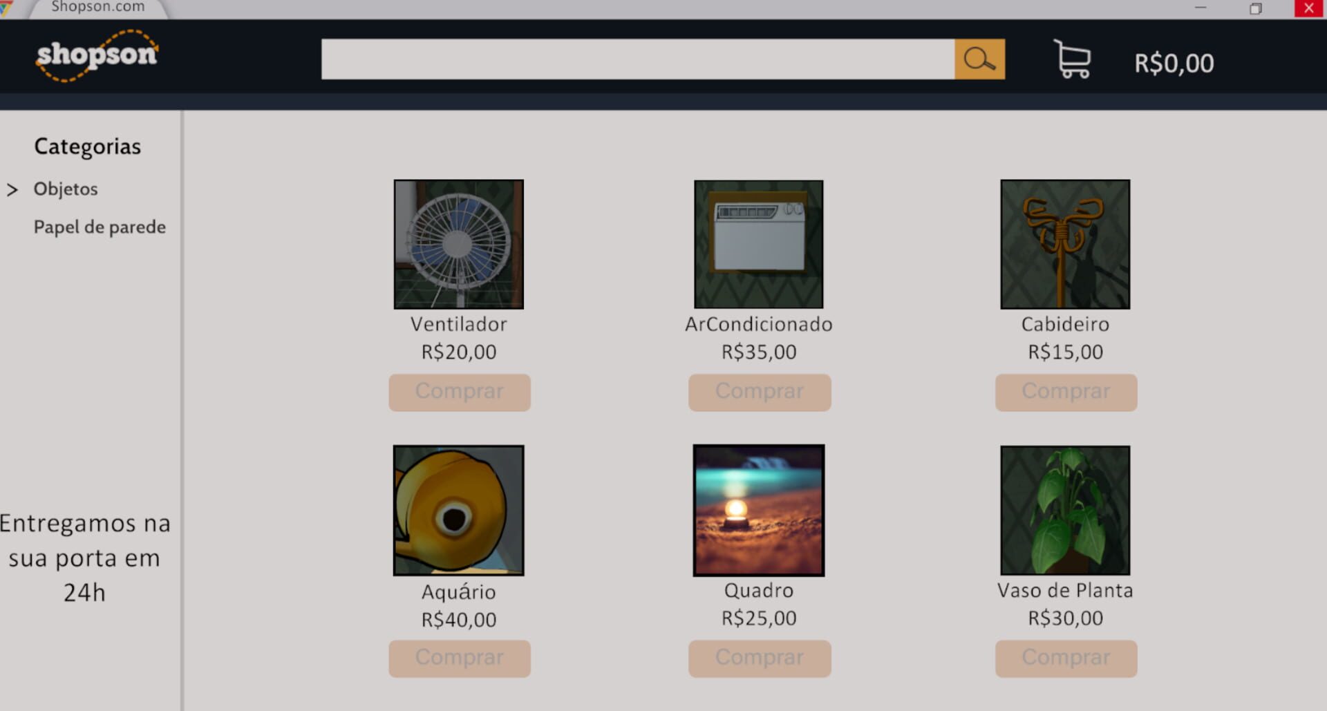Expand the Objetos category arrow
This screenshot has height=711, width=1327.
coord(12,189)
